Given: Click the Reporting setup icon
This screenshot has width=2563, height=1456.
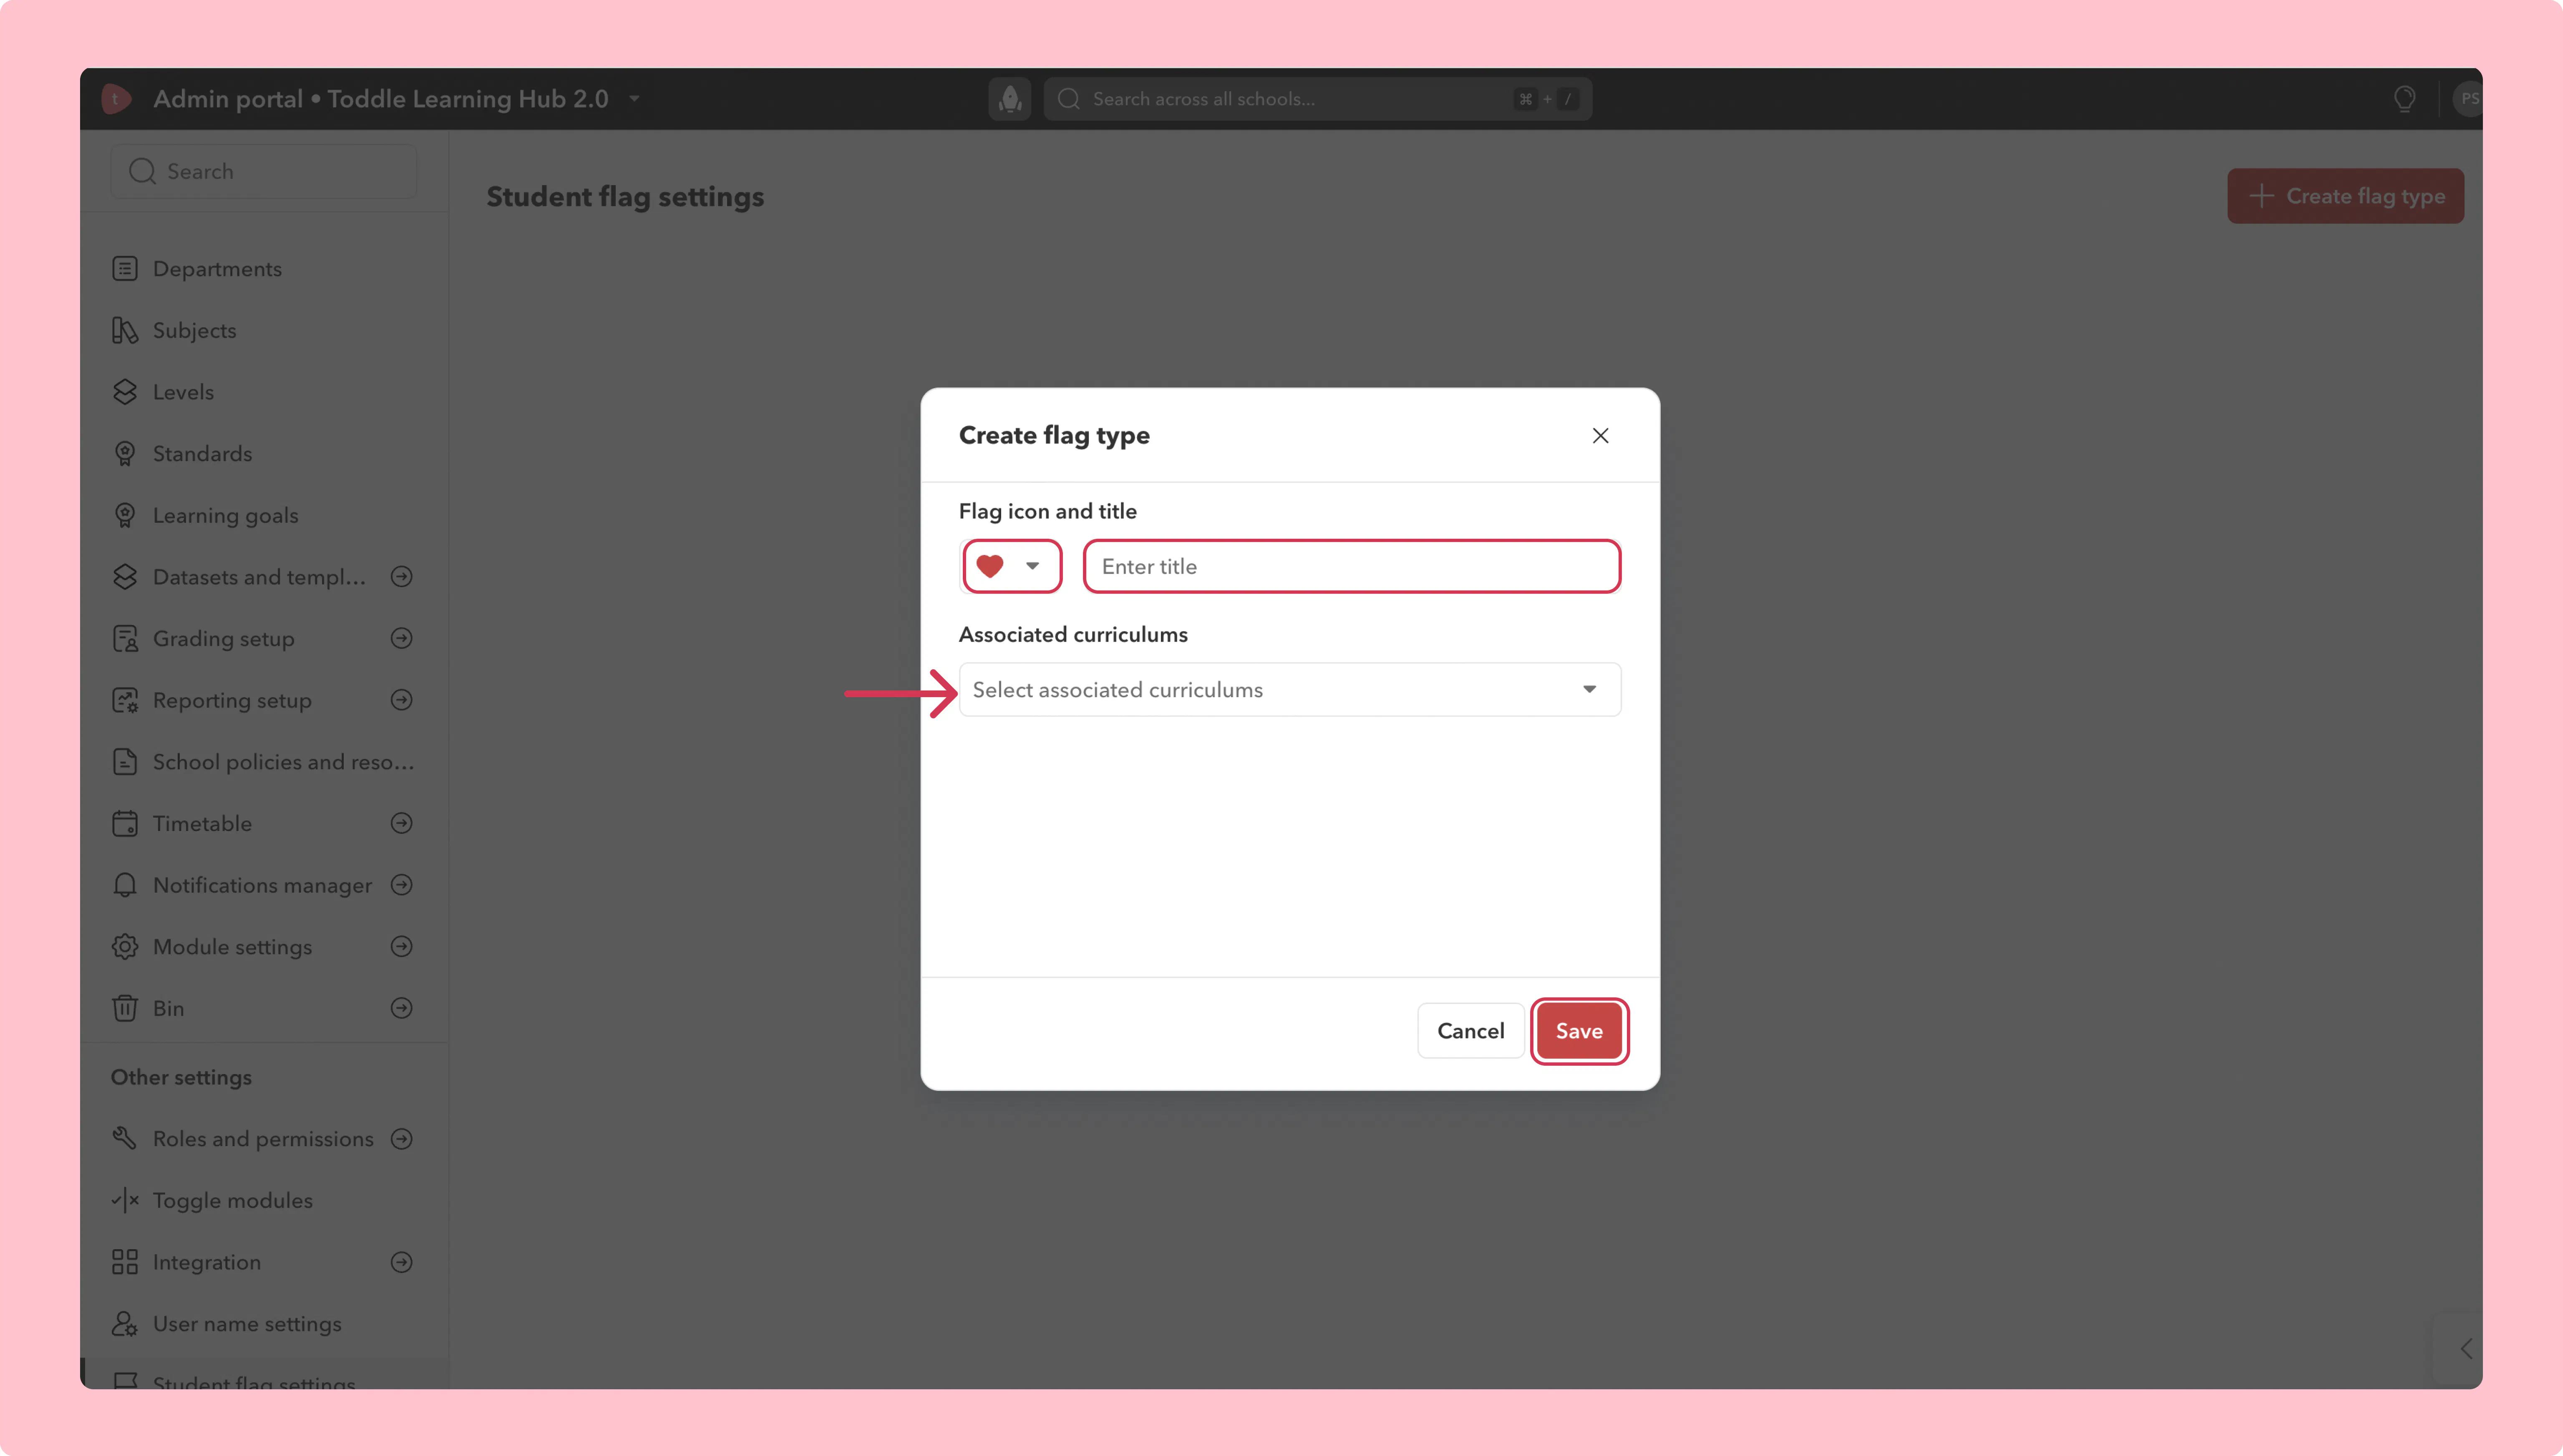Looking at the screenshot, I should tap(125, 701).
